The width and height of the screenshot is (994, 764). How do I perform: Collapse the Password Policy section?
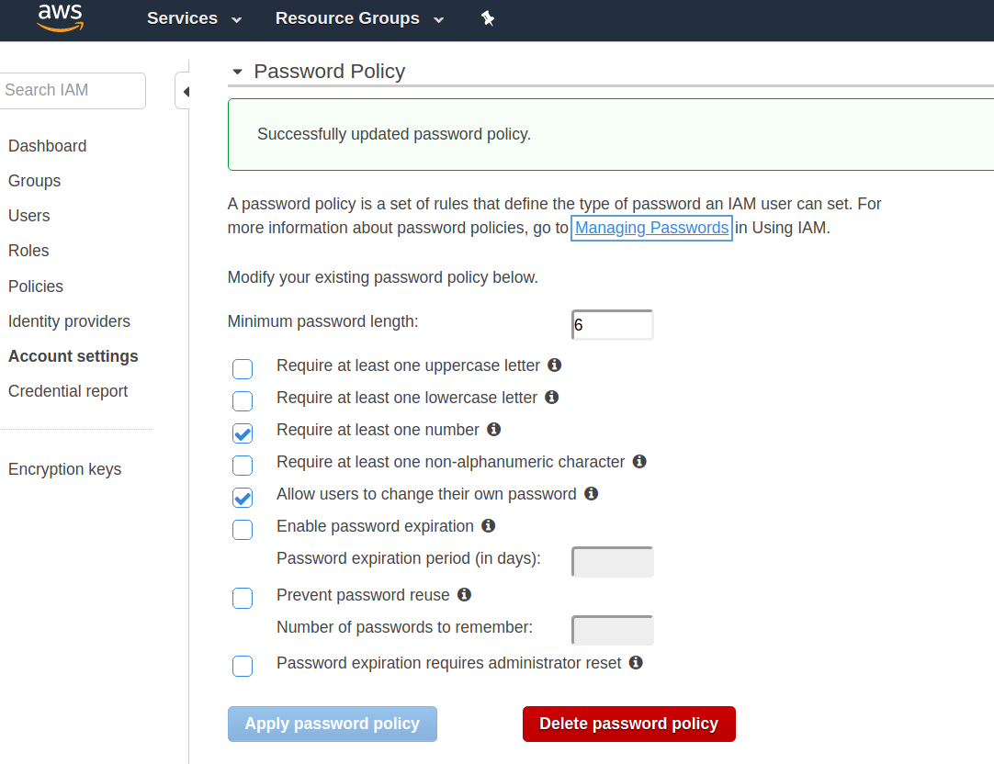pos(237,71)
